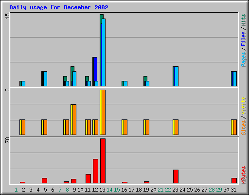249x195 pixels.
Task: Click the orange Sites bar for day 23
Action: [177, 127]
